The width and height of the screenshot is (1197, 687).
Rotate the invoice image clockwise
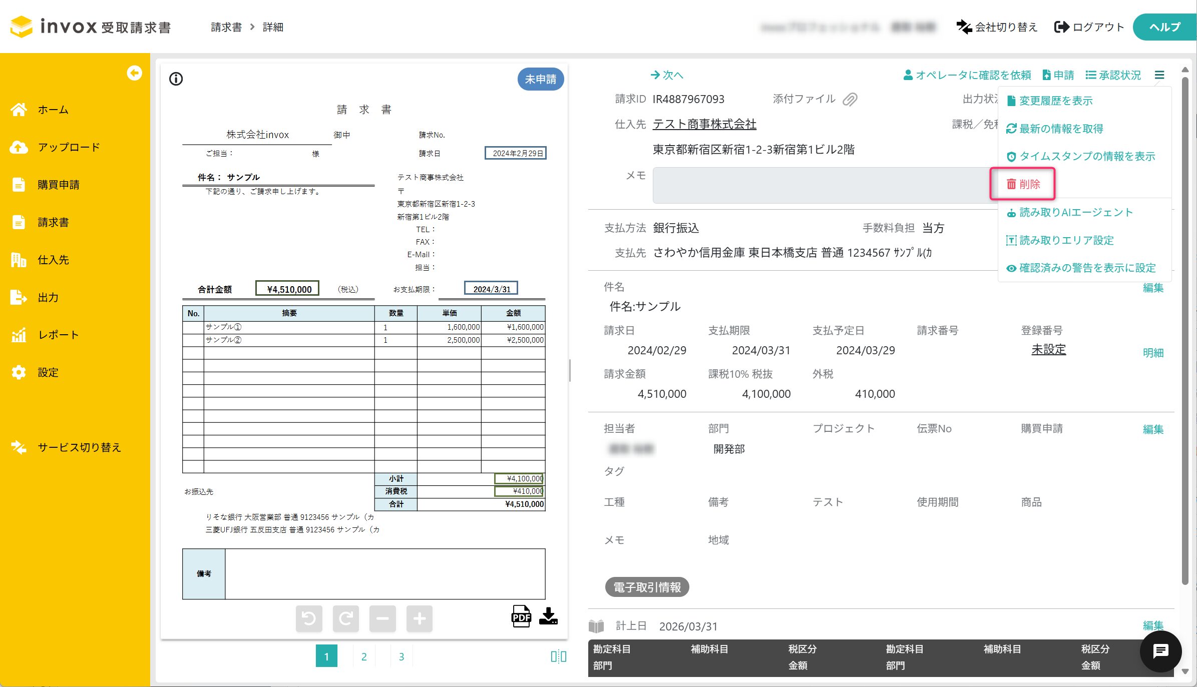345,619
